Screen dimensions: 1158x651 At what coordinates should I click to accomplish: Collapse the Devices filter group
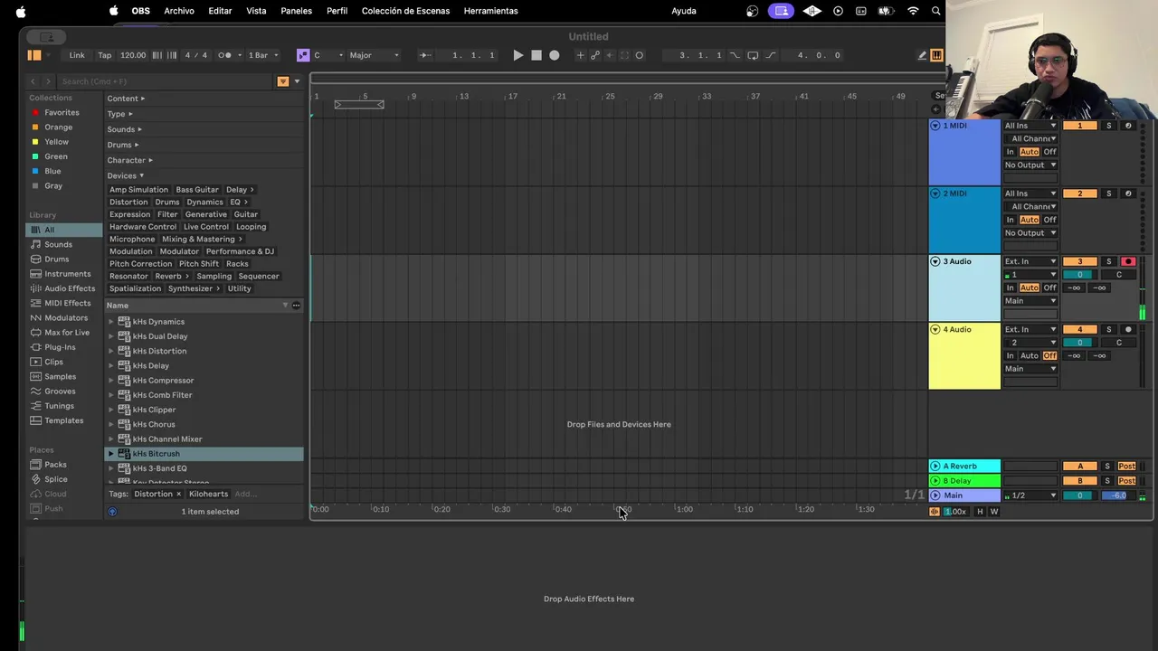(126, 175)
